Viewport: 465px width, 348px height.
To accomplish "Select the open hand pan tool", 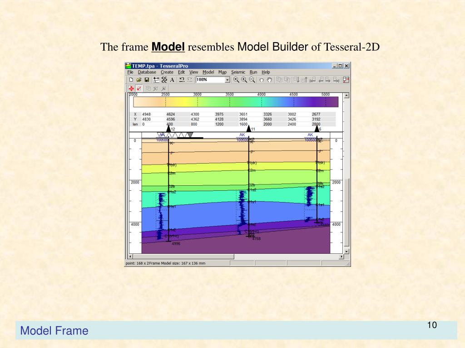I will click(x=269, y=80).
